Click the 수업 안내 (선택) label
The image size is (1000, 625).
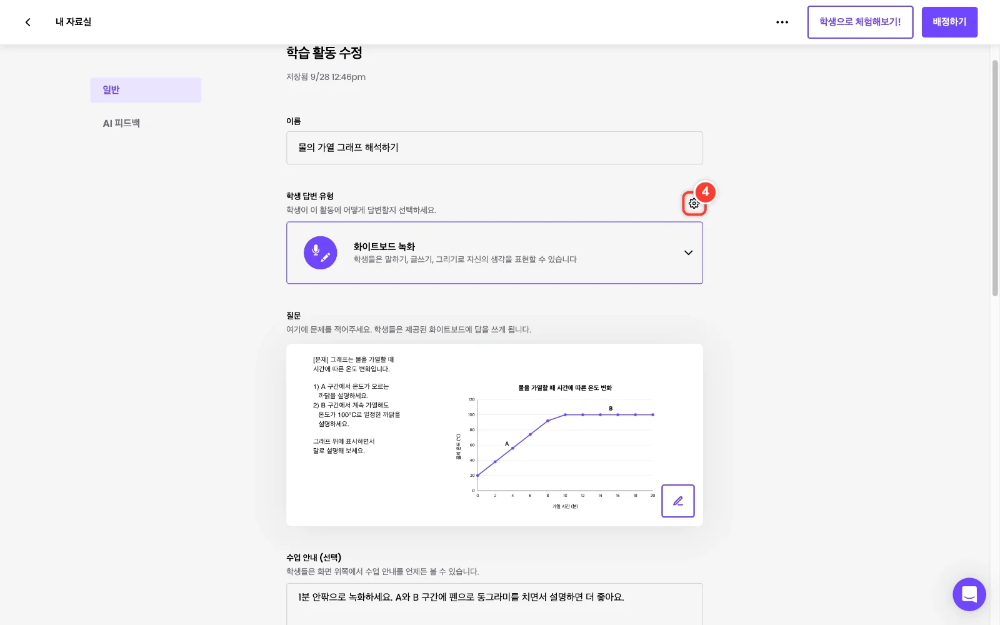pos(314,557)
